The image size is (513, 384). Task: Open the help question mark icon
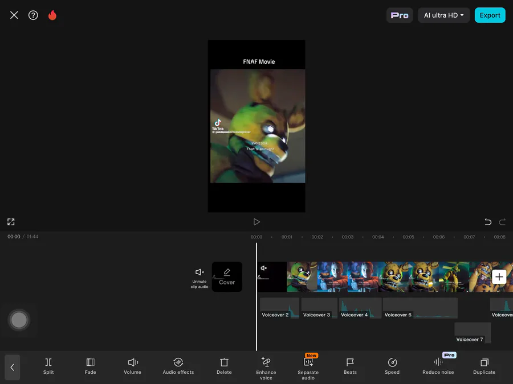pos(33,15)
